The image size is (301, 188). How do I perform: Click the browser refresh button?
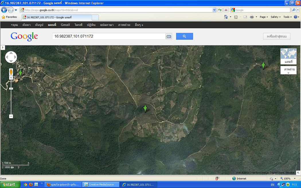pos(220,10)
